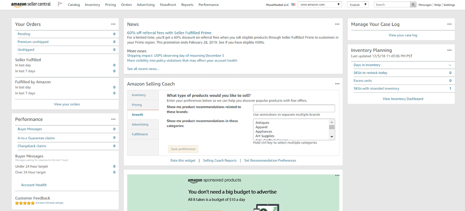Click the Amazon Seller Central logo

(x=31, y=4)
